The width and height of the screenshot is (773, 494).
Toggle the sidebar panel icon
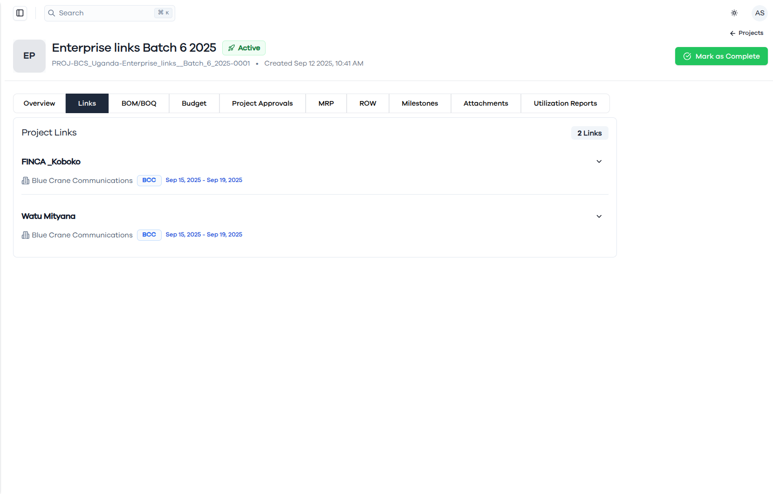pyautogui.click(x=20, y=13)
